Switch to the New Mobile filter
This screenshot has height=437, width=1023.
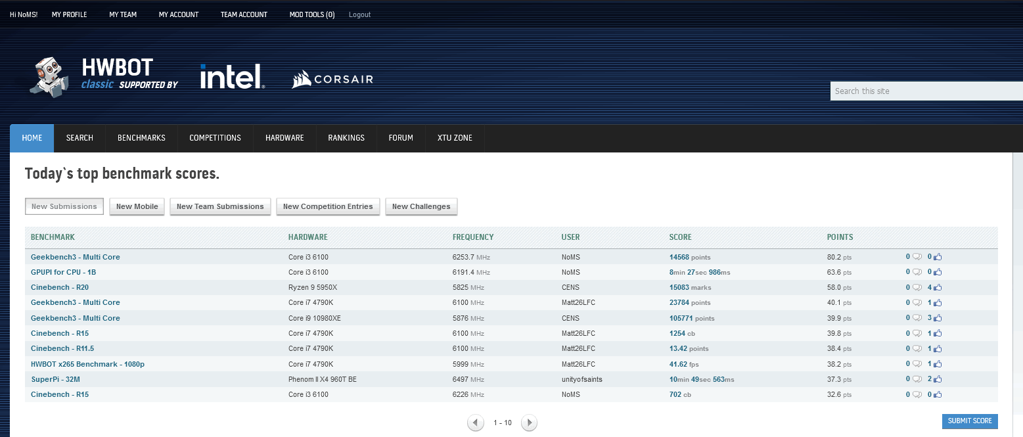(x=137, y=206)
